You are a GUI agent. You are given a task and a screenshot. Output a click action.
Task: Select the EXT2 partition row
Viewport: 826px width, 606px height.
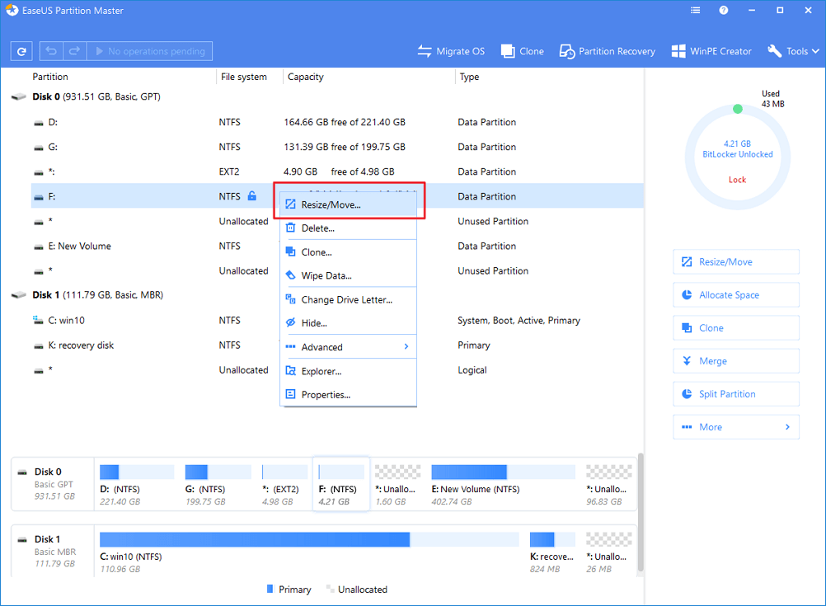click(x=337, y=171)
